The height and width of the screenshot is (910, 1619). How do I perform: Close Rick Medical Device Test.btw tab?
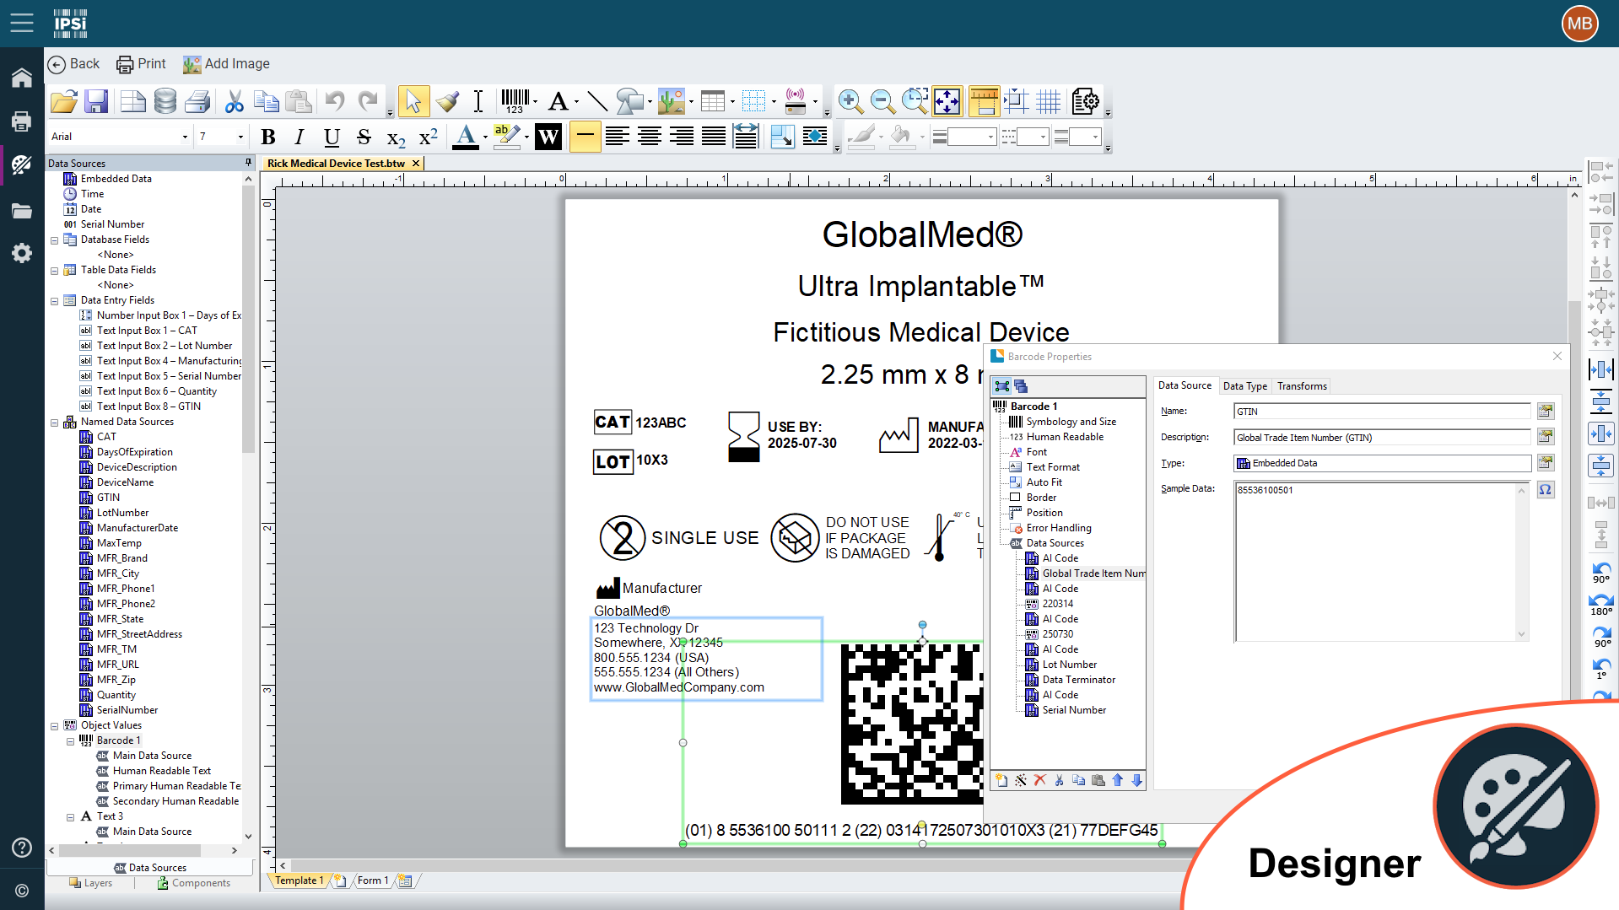click(x=416, y=164)
